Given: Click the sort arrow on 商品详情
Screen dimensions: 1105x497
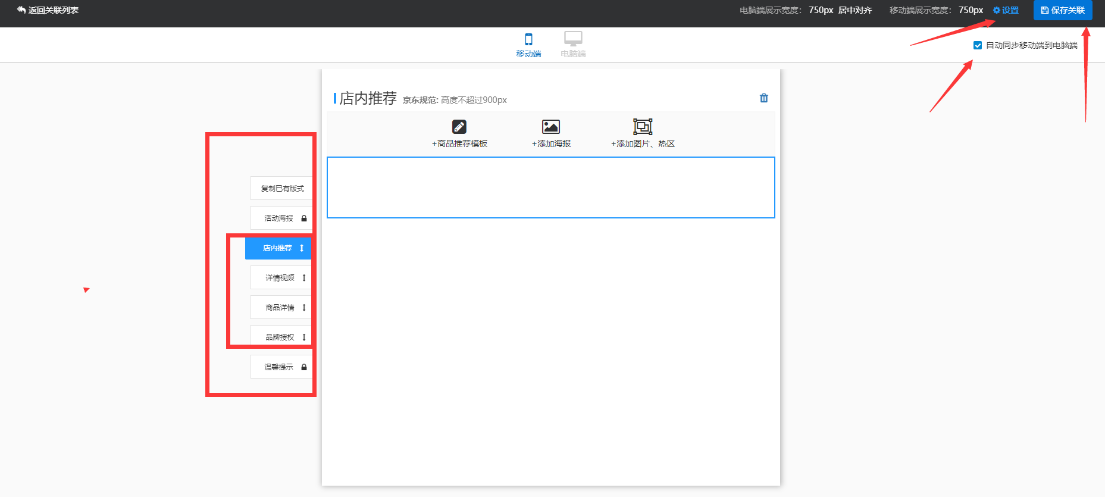Looking at the screenshot, I should (x=304, y=308).
